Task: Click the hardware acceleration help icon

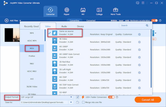Action: [x=160, y=21]
